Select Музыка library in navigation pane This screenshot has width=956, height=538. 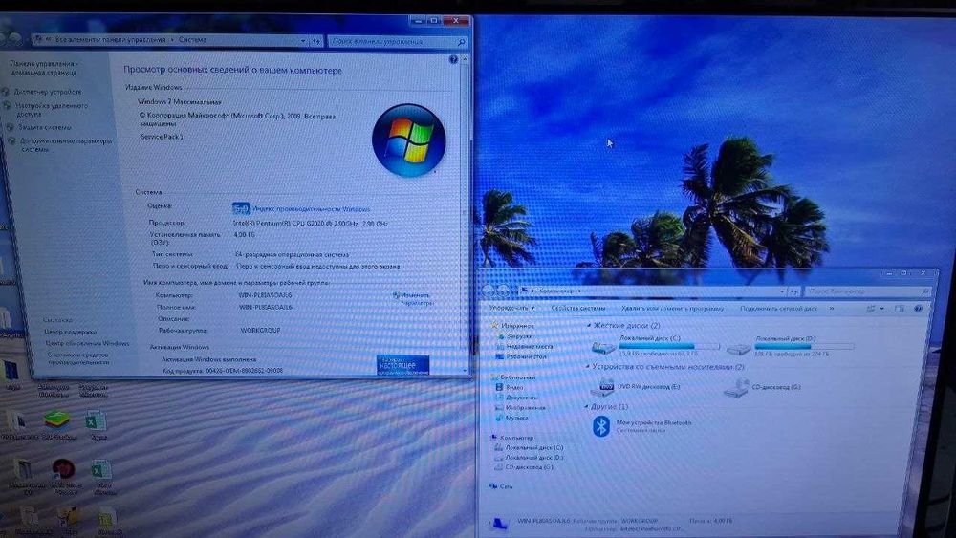[x=516, y=418]
